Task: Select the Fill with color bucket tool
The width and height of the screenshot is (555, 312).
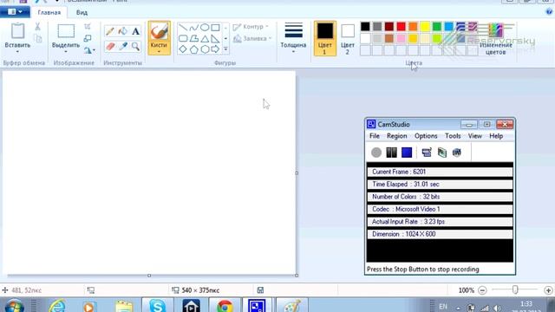Action: pyautogui.click(x=123, y=31)
